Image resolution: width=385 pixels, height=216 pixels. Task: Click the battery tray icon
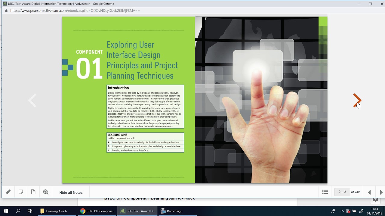tap(354, 211)
